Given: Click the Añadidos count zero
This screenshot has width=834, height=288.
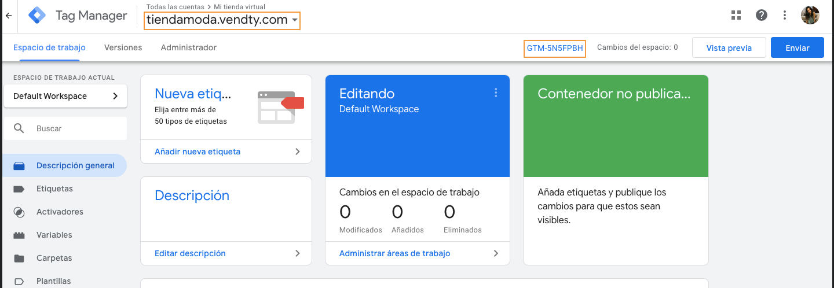Looking at the screenshot, I should tap(397, 212).
